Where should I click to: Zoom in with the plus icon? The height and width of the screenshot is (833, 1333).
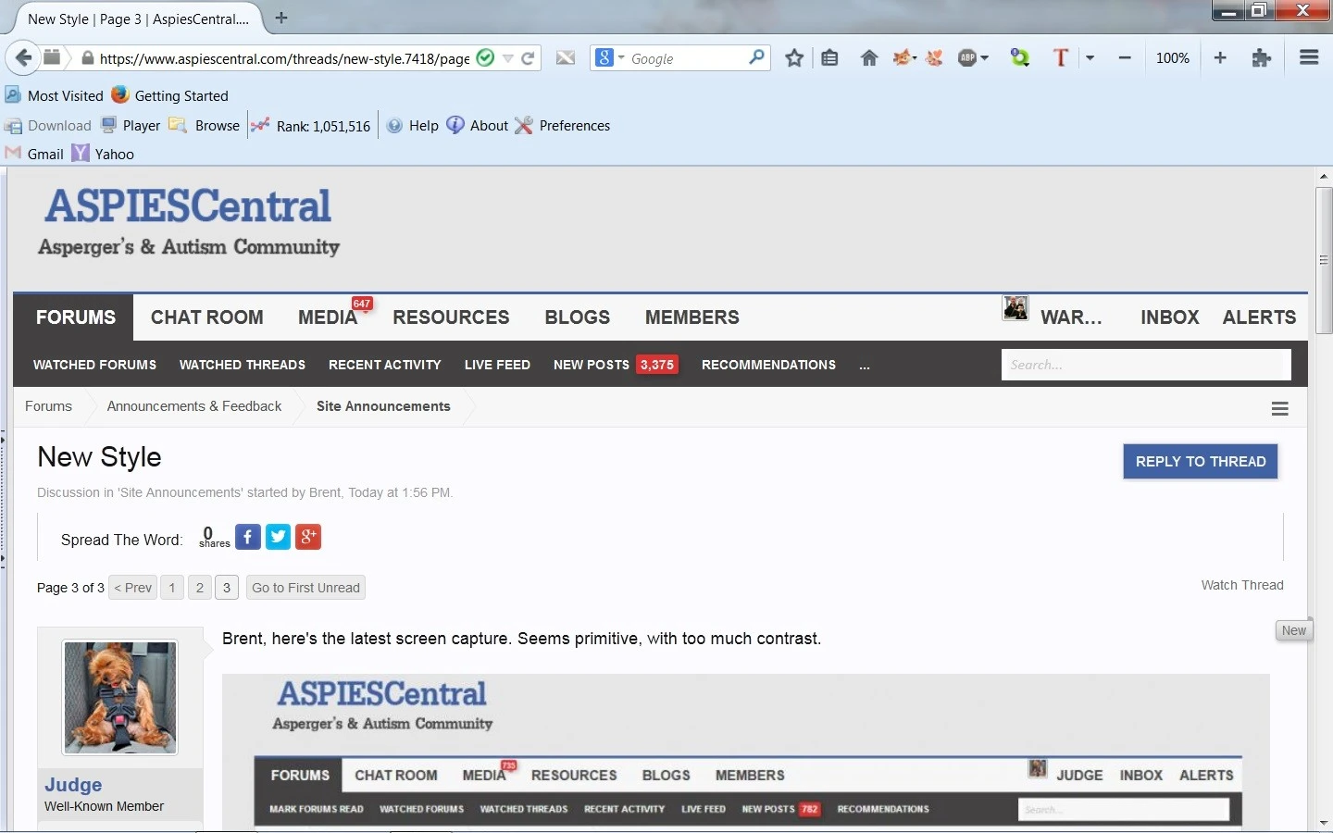1220,57
